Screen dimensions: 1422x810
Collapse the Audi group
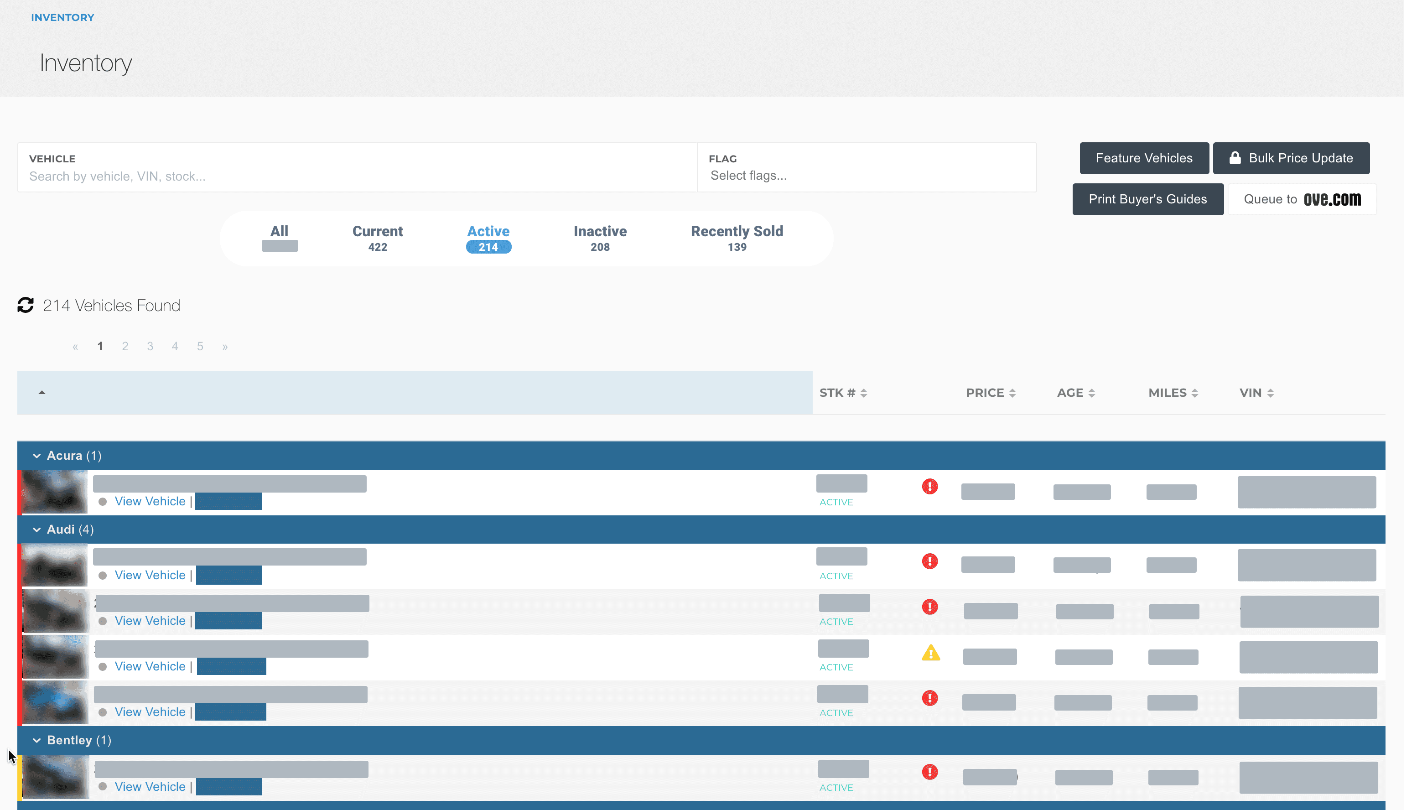point(36,530)
